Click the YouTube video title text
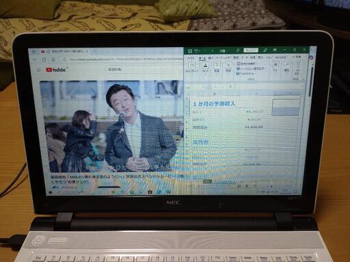The width and height of the screenshot is (350, 262). 116,179
